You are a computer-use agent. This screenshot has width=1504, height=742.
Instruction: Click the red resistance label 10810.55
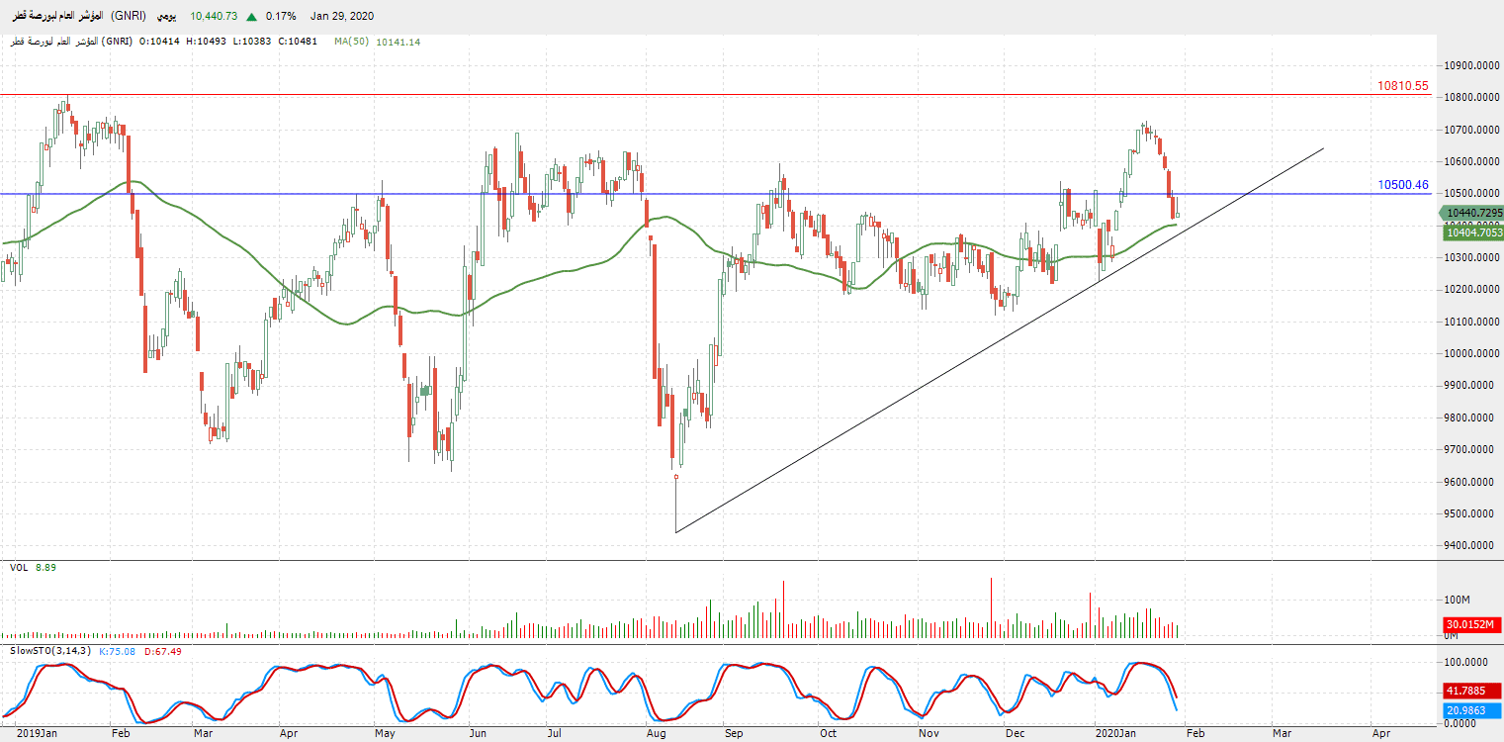pyautogui.click(x=1403, y=86)
